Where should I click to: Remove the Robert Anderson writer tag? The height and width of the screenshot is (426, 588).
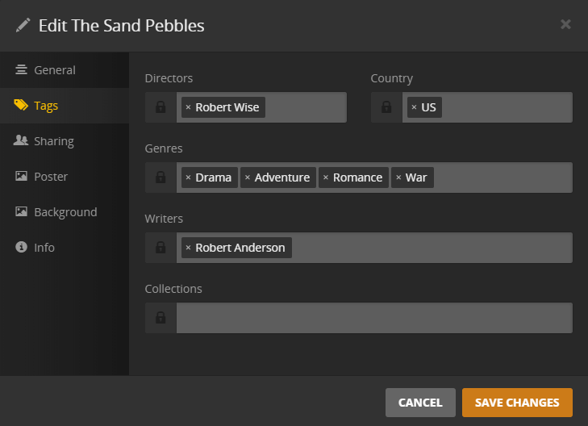click(x=188, y=248)
